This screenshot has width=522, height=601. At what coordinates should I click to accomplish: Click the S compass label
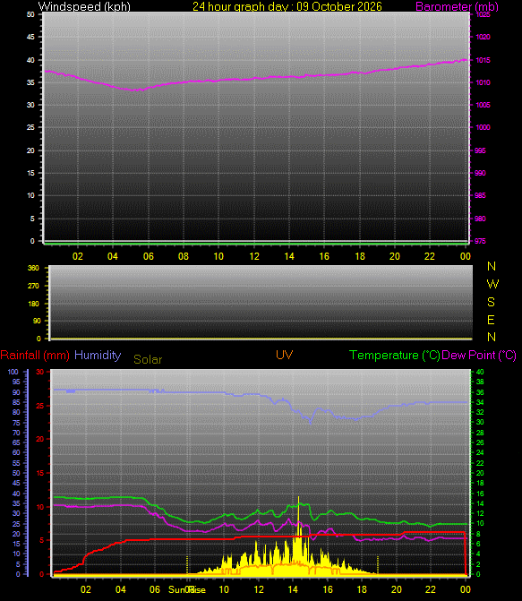tap(491, 302)
